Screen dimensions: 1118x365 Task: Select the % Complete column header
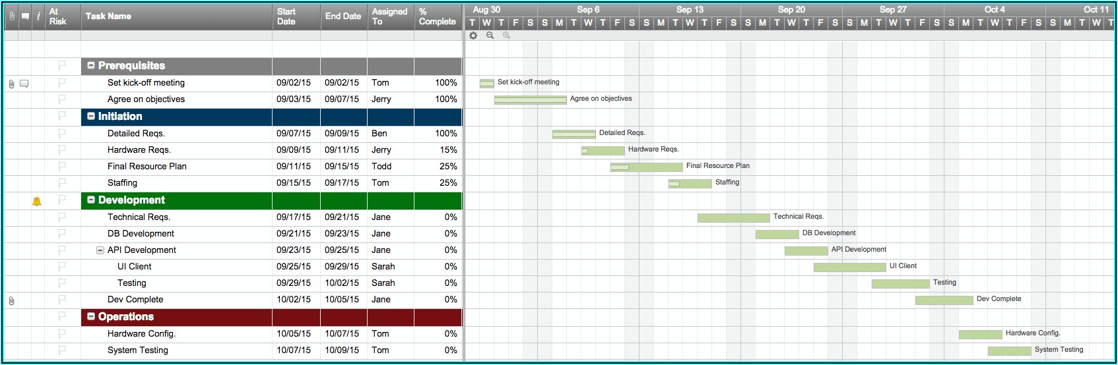437,16
